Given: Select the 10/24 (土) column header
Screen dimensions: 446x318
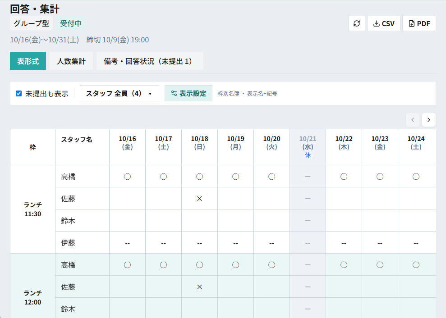Looking at the screenshot, I should coord(416,147).
